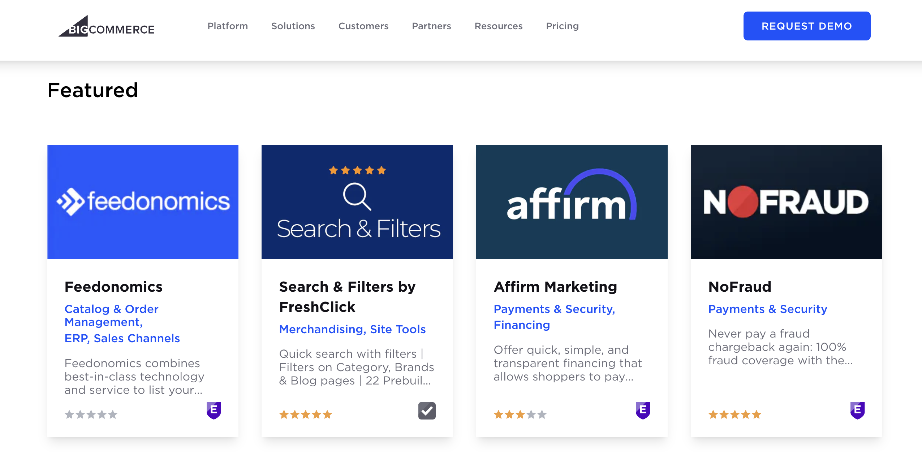Click the NoFraud five-star rating

pos(735,414)
